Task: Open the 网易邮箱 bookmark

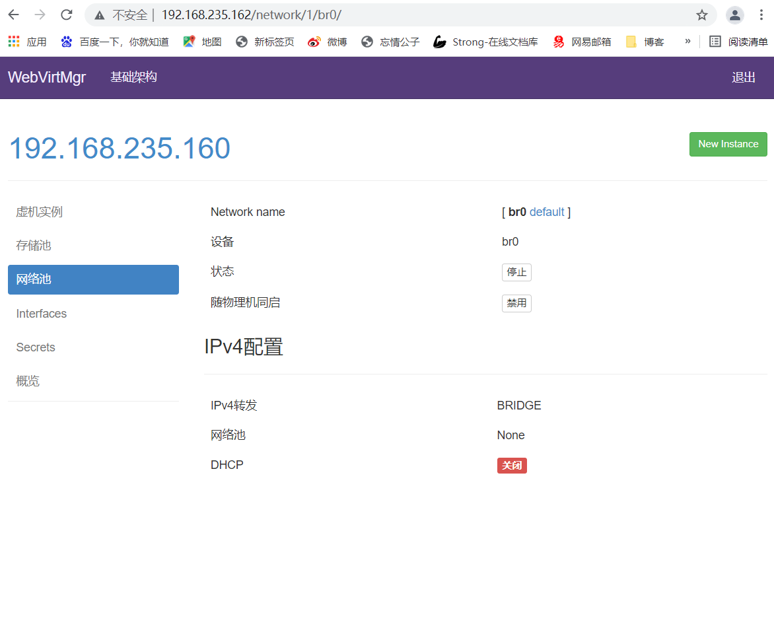Action: click(x=582, y=42)
